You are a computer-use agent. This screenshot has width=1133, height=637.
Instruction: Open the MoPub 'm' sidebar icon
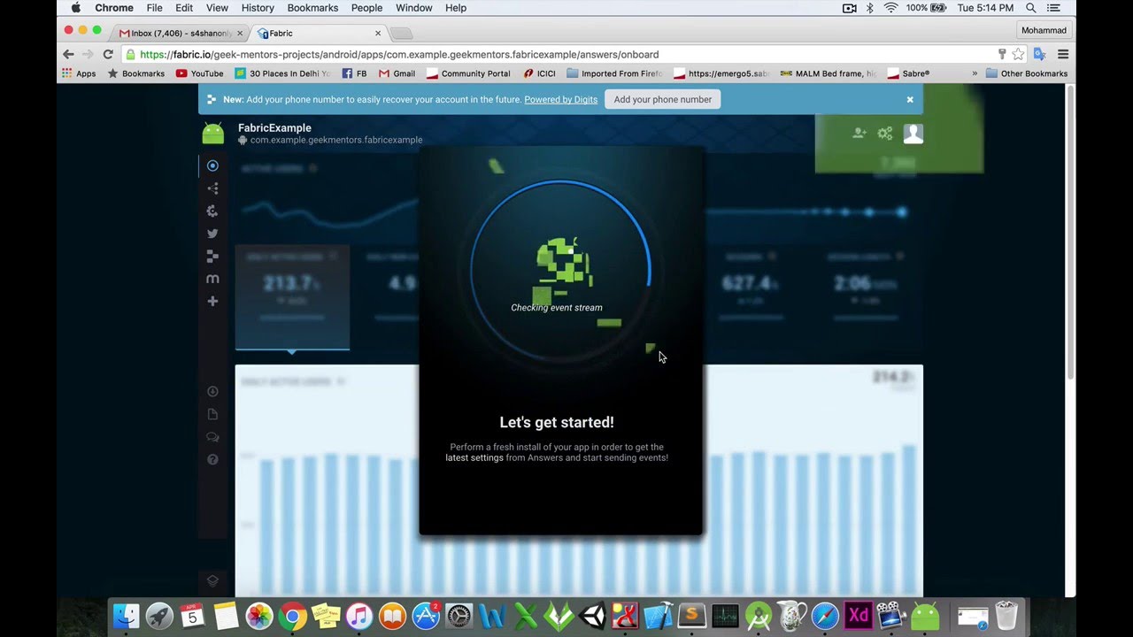[212, 279]
